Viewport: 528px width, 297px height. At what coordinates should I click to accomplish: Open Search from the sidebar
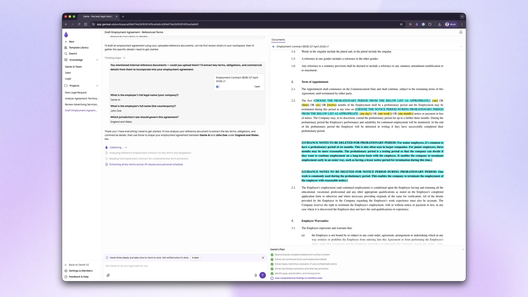[73, 54]
